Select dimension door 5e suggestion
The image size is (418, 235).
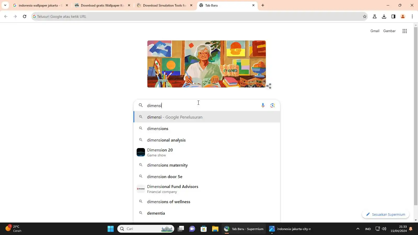[x=207, y=177]
